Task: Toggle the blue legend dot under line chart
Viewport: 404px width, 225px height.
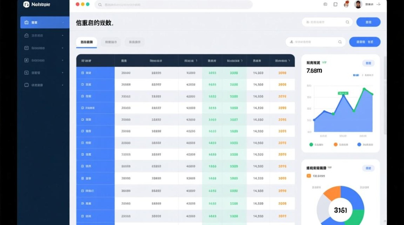Action: click(x=359, y=145)
